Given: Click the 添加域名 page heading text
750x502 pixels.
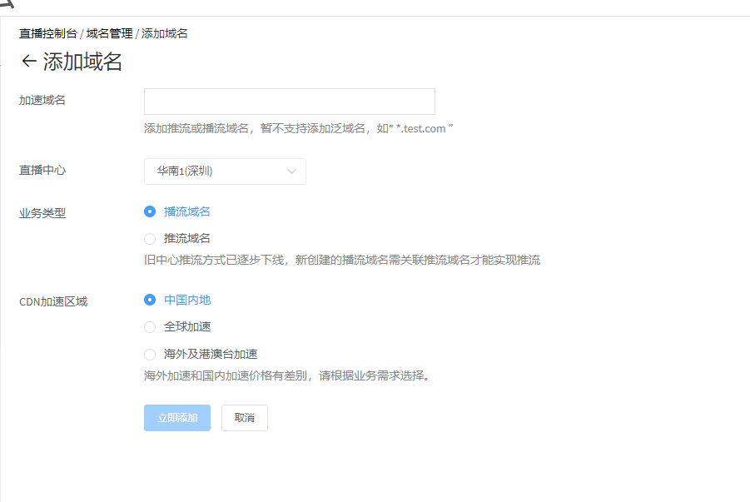Looking at the screenshot, I should pyautogui.click(x=82, y=62).
